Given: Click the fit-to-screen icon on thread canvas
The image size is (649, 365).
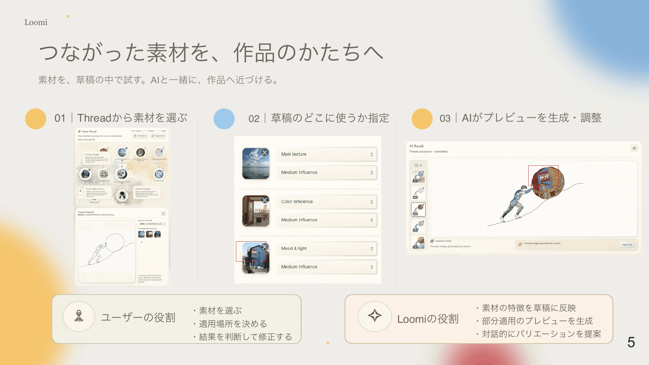Looking at the screenshot, I should [80, 201].
